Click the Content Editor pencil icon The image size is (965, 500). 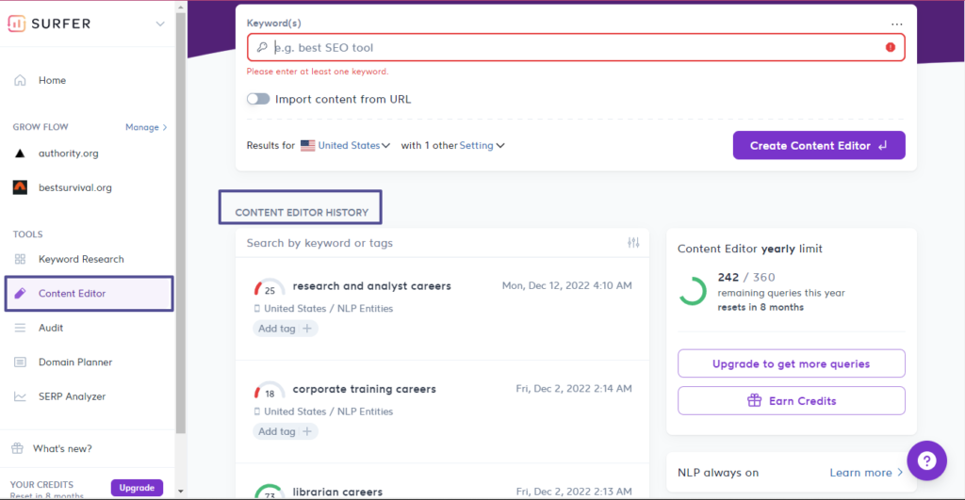(x=21, y=294)
